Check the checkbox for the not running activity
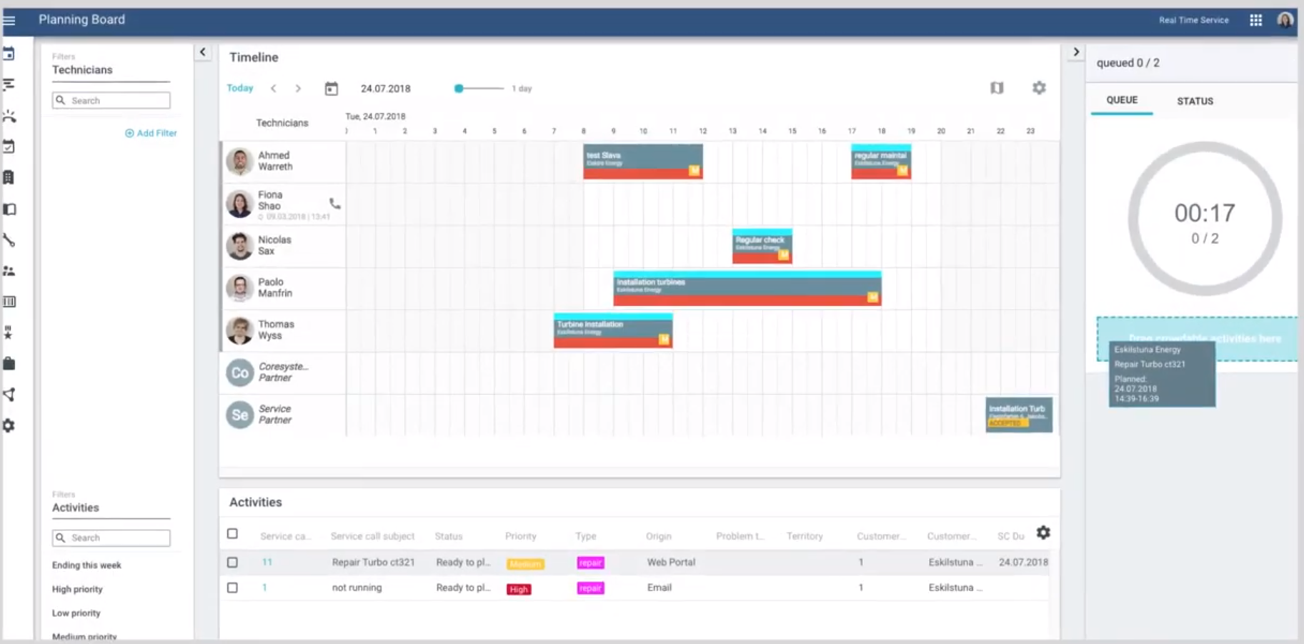 (232, 588)
